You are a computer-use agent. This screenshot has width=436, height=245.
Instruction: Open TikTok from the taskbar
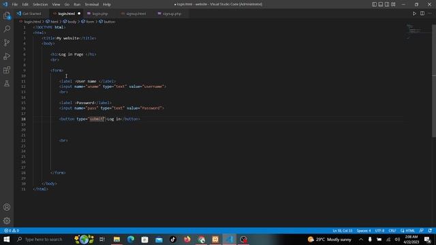point(173,239)
